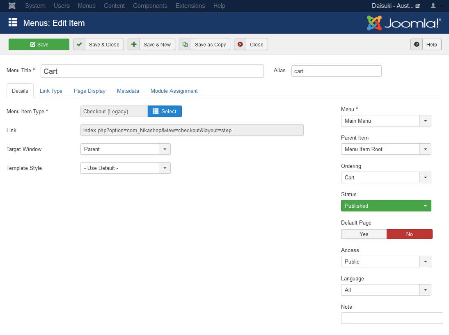Set Default Page to Yes
This screenshot has height=335, width=449.
tap(364, 234)
